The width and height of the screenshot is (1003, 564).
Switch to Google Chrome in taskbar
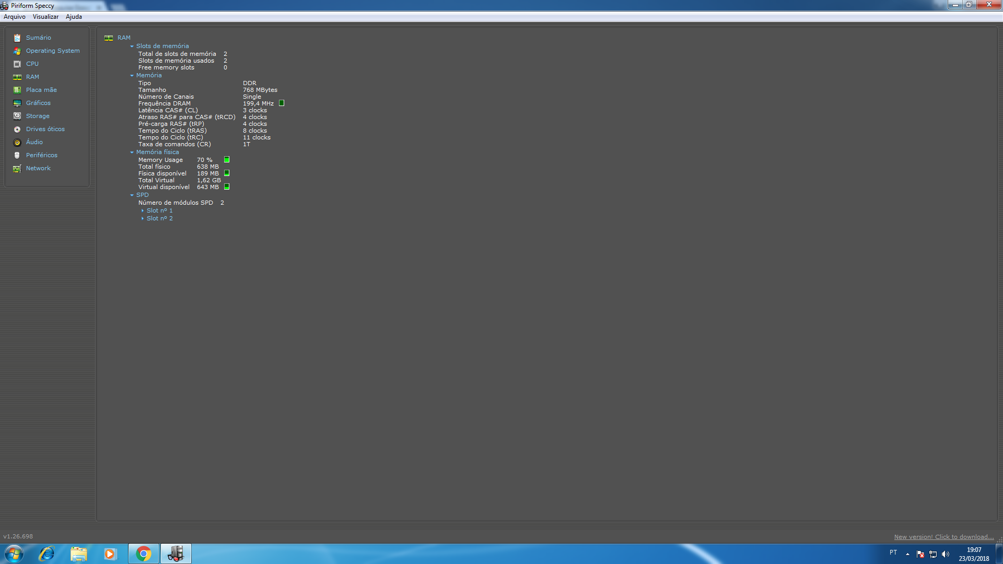coord(144,554)
